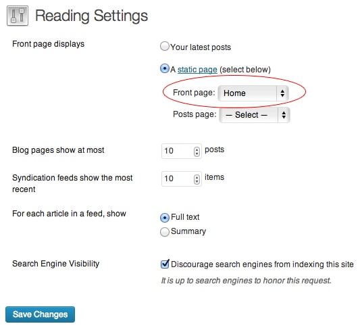Click the Discourage search engines label text

262,264
